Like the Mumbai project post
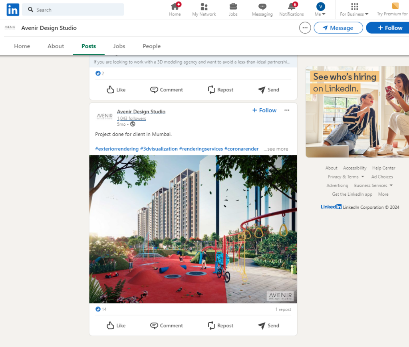The image size is (409, 347). (116, 325)
